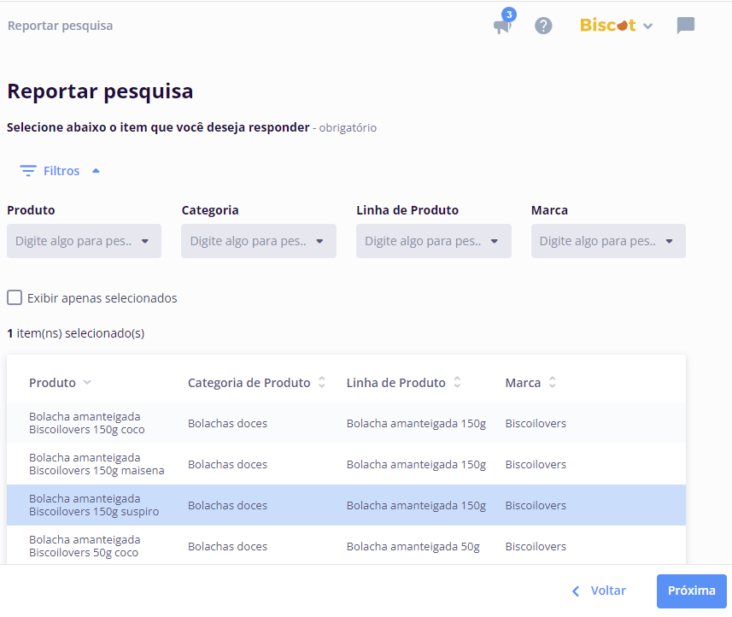
Task: Go back with the Voltar button
Action: pos(599,591)
